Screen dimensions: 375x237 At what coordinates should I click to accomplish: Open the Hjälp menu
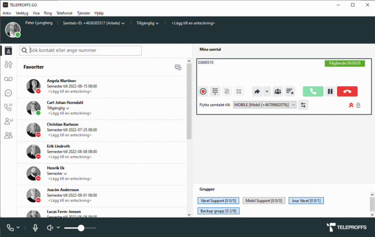click(99, 13)
